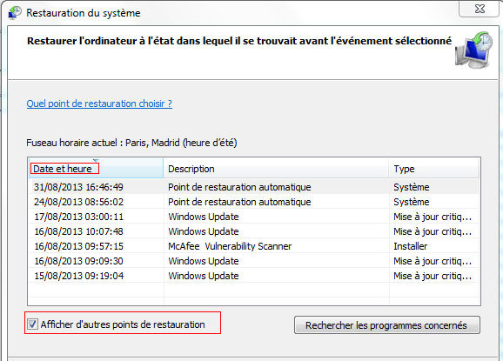Click Rechercher les programmes concernés button
This screenshot has width=503, height=361.
click(387, 325)
